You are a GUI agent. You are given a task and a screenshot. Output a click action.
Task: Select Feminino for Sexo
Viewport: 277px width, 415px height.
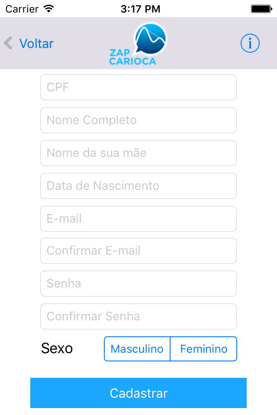[203, 349]
